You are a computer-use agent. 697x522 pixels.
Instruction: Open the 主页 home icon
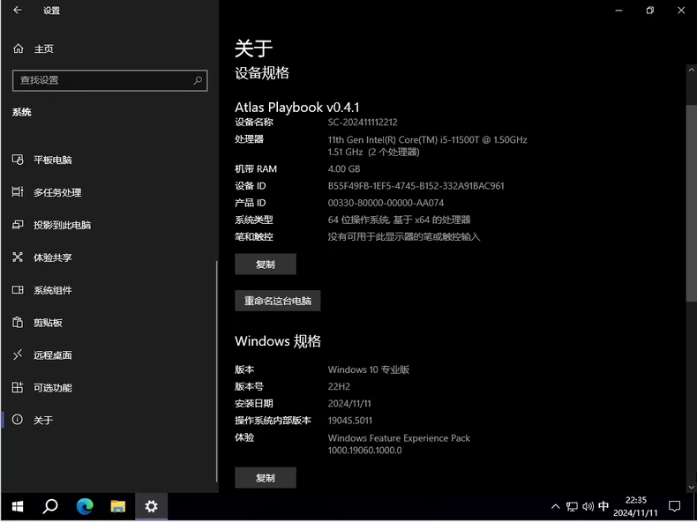coord(19,48)
